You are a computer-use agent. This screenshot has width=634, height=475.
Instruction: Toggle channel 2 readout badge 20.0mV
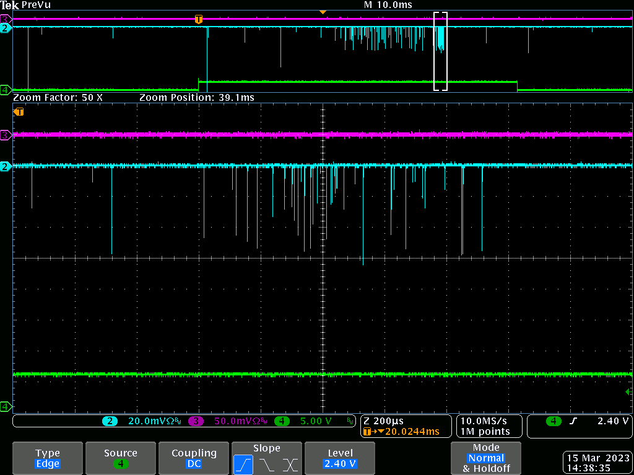tap(110, 421)
